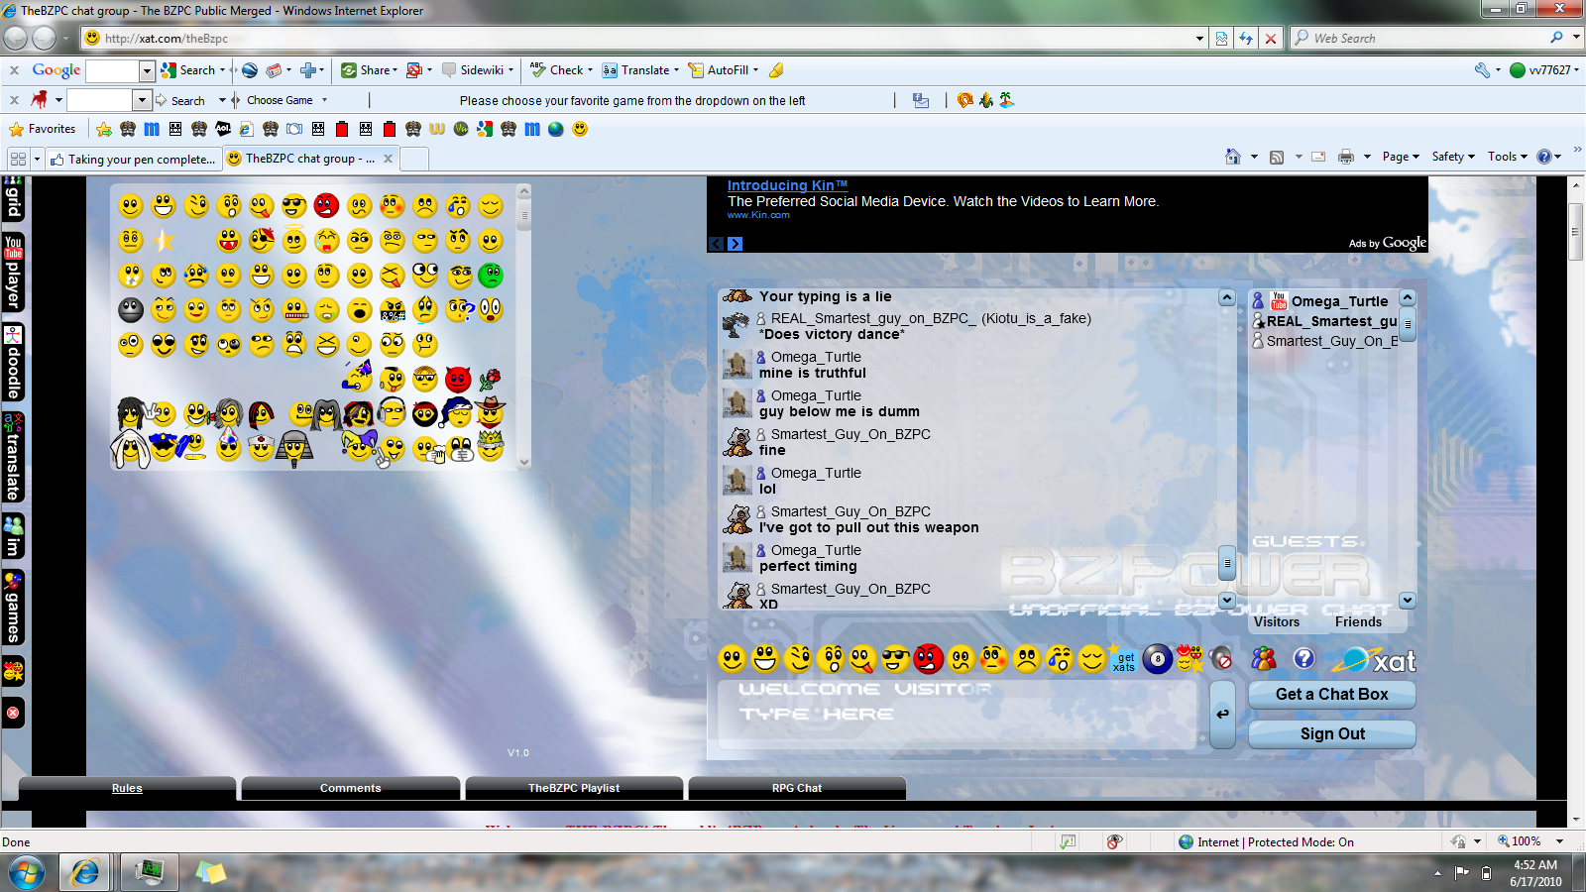This screenshot has height=892, width=1586.
Task: Select the crowned king smiley
Action: 490,446
